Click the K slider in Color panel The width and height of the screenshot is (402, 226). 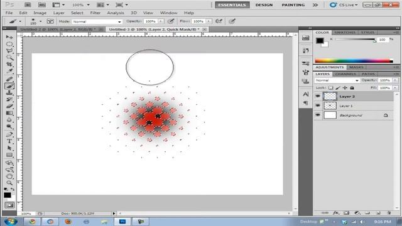click(x=356, y=40)
